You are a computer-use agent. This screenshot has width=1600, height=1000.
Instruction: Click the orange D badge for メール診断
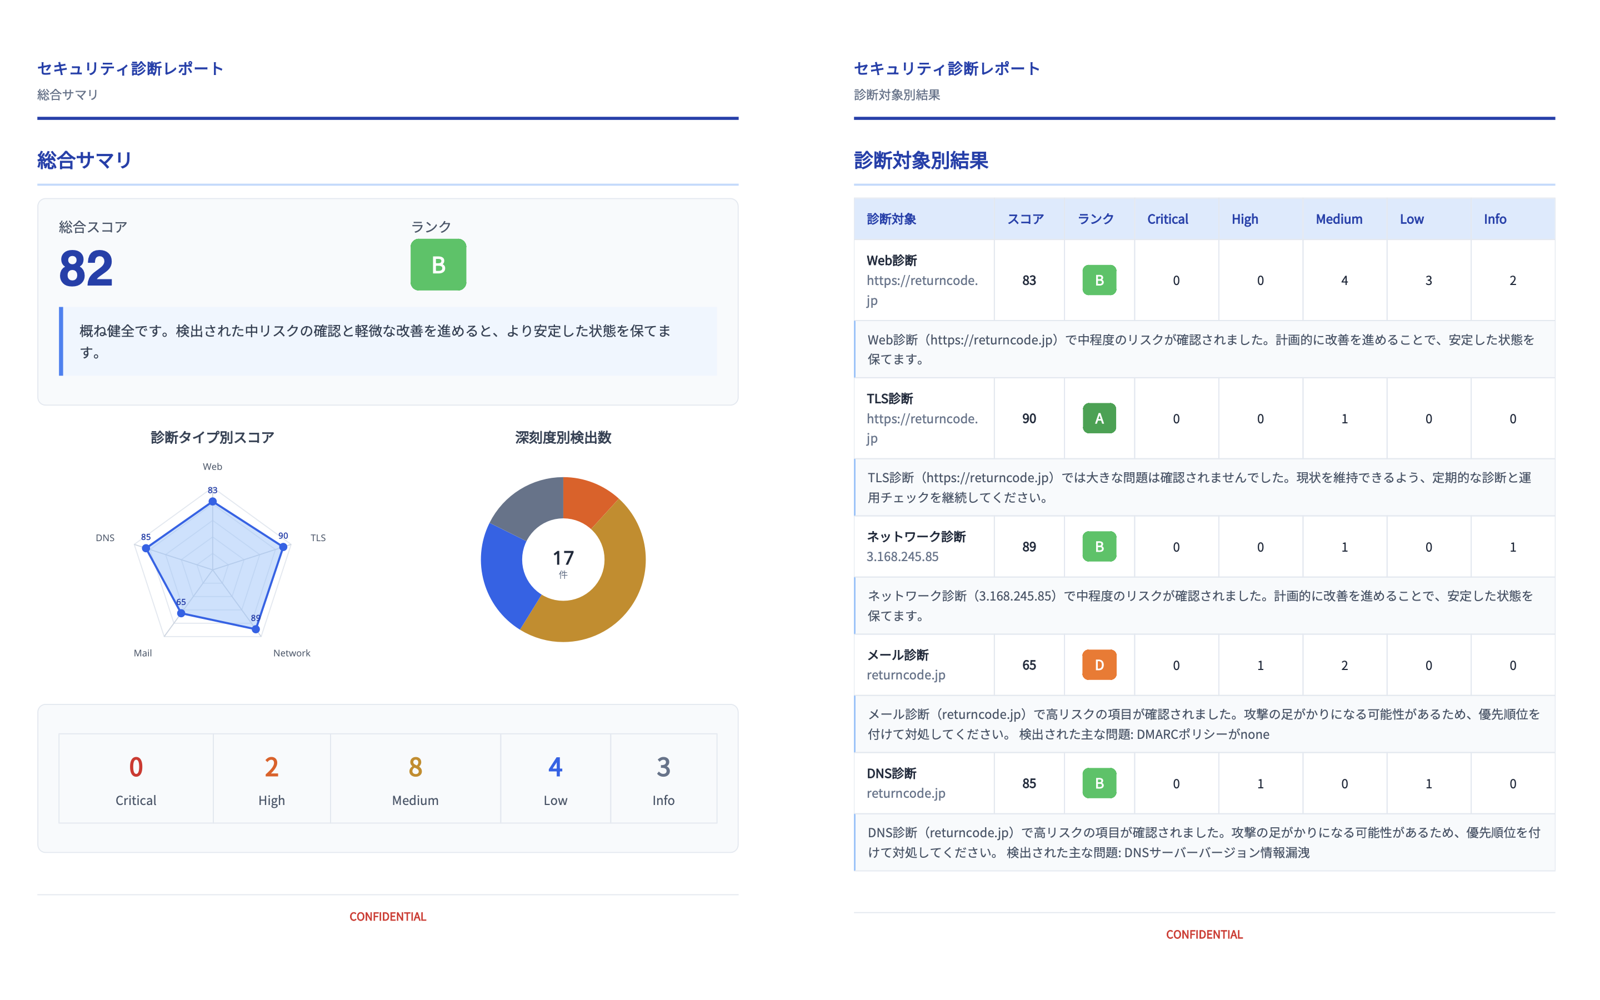1098,666
